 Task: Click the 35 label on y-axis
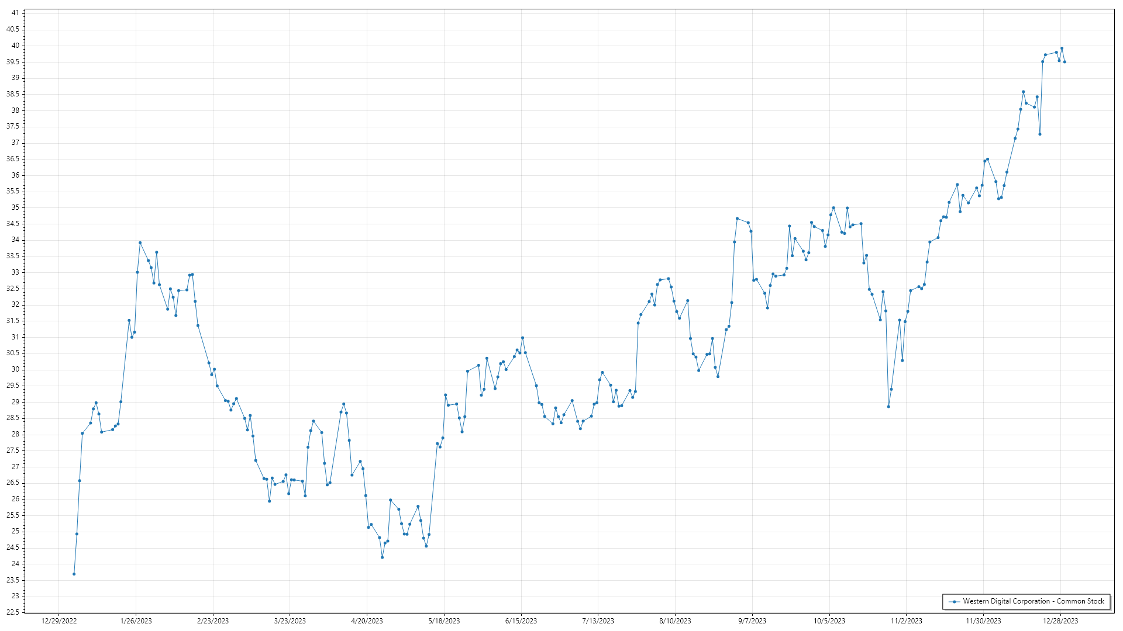pyautogui.click(x=15, y=207)
